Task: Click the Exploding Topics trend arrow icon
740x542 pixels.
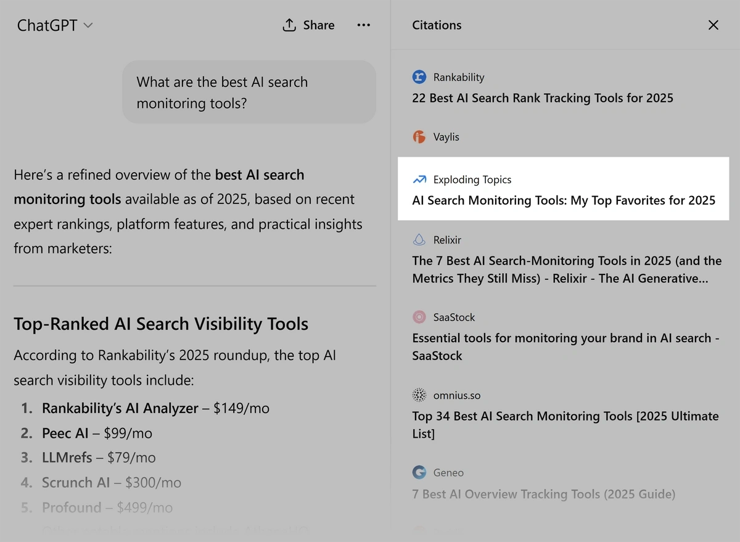Action: click(419, 180)
